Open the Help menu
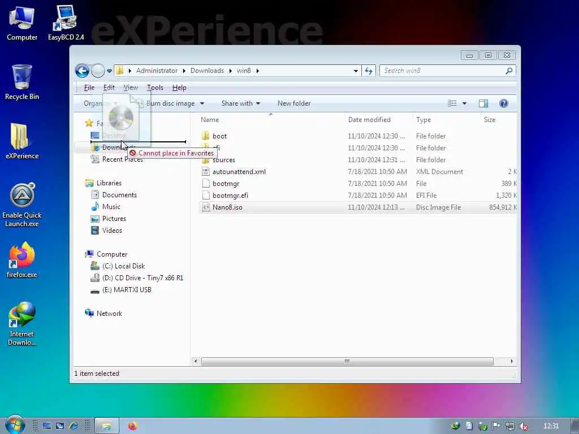 click(x=179, y=88)
